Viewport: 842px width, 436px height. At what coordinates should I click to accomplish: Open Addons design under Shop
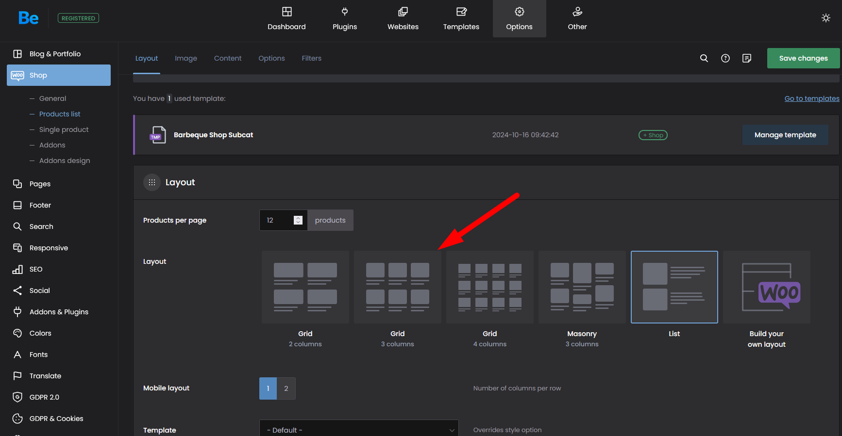65,161
